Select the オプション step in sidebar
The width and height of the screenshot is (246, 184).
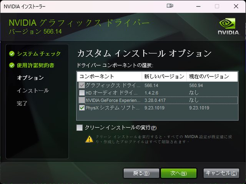pos(30,78)
